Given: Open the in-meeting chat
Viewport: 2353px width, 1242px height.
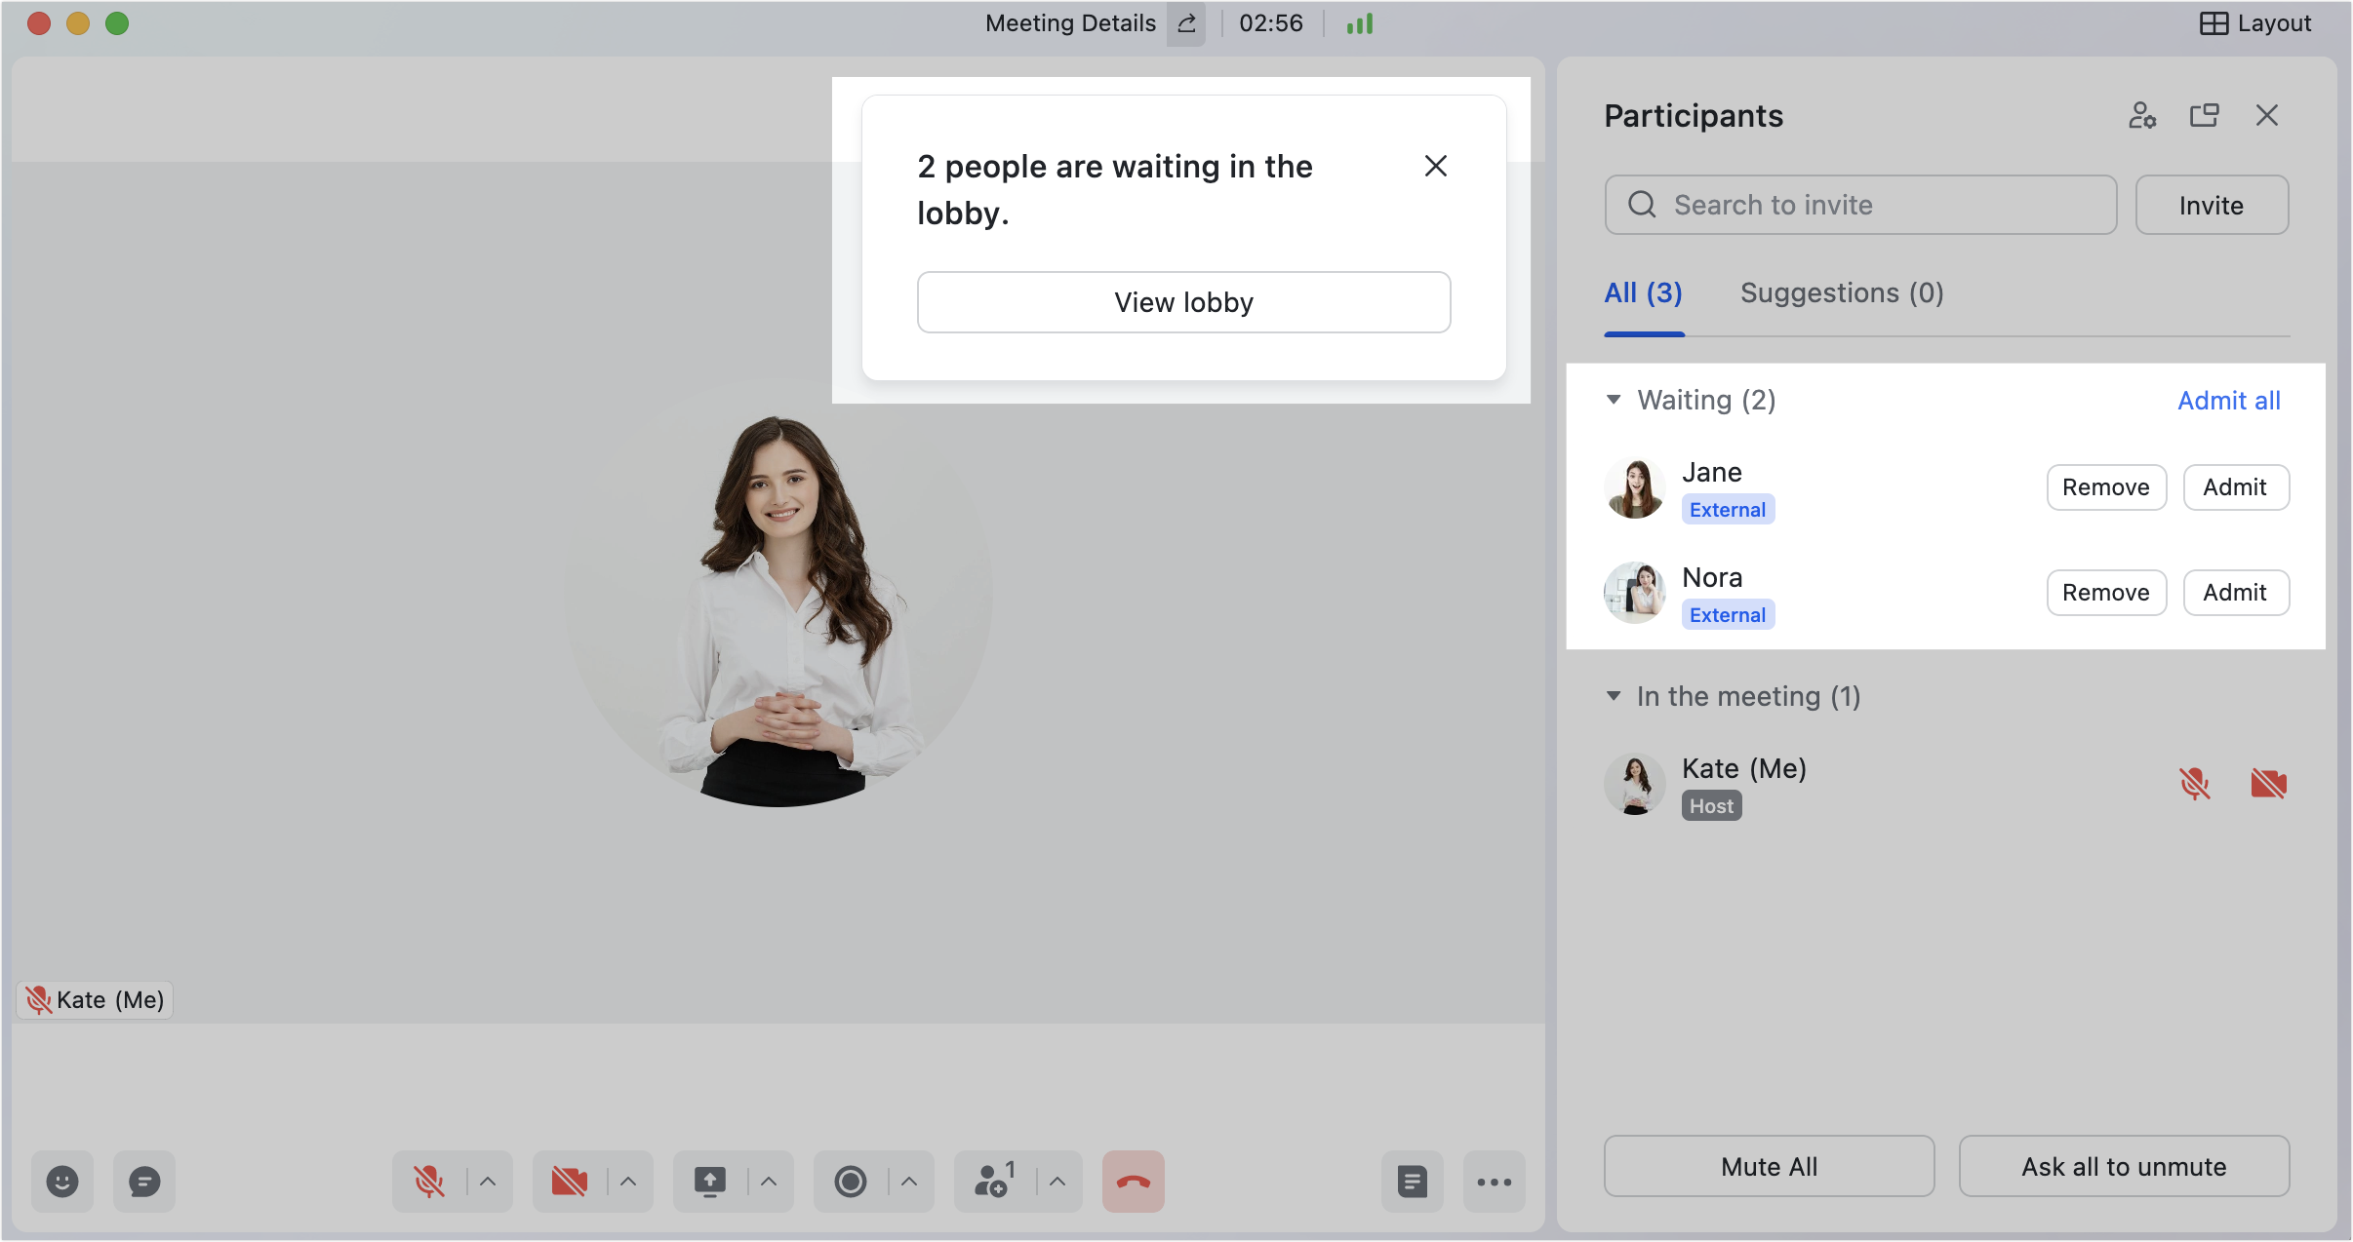Looking at the screenshot, I should coord(143,1181).
